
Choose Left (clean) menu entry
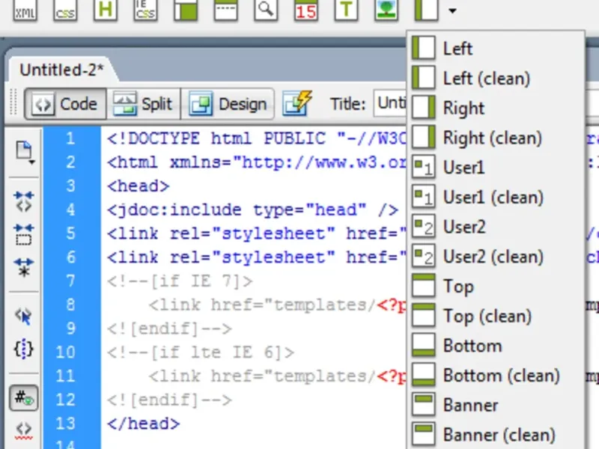point(496,79)
